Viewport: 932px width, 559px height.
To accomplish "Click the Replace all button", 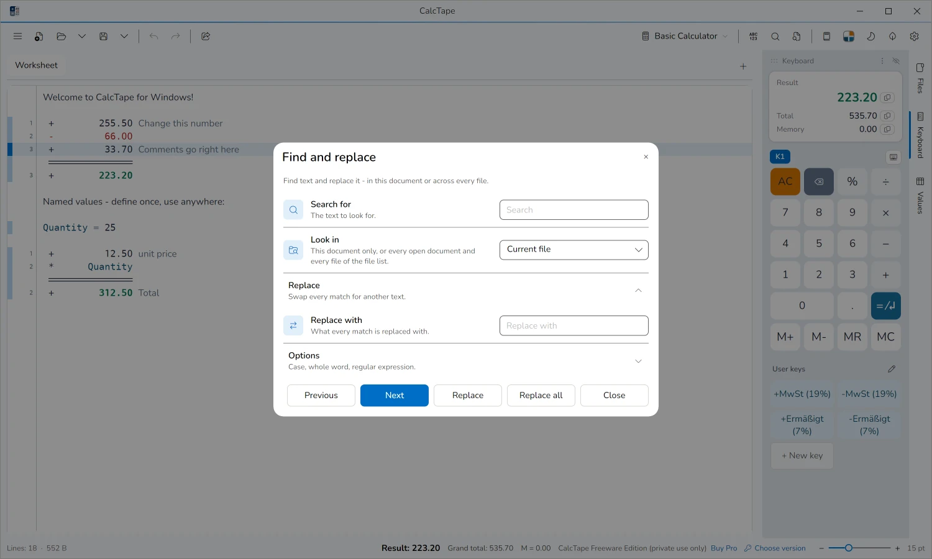I will [541, 396].
